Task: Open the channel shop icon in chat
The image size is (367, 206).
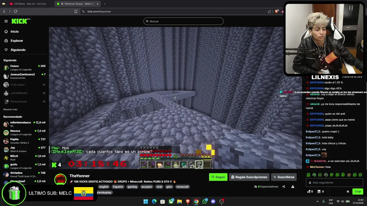Action: tap(320, 192)
